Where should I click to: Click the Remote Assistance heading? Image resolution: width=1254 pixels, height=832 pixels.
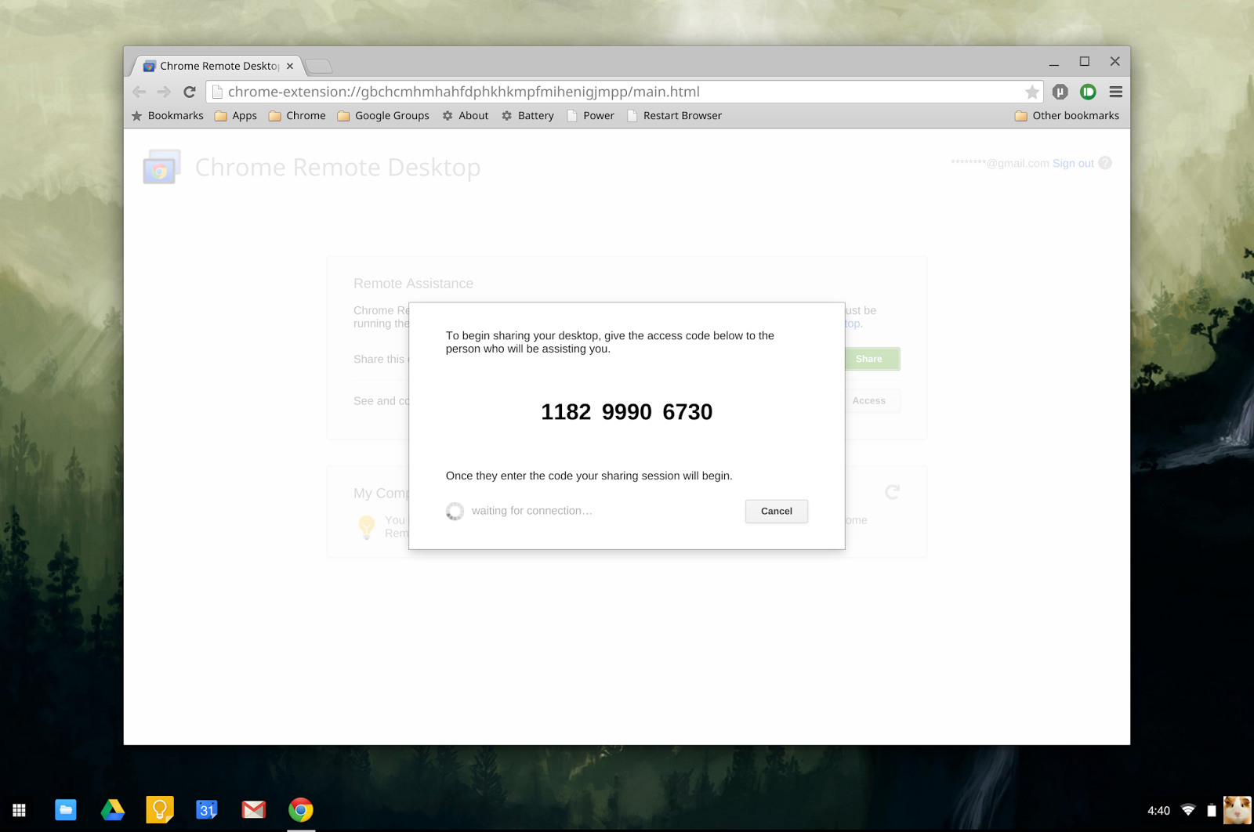click(413, 284)
